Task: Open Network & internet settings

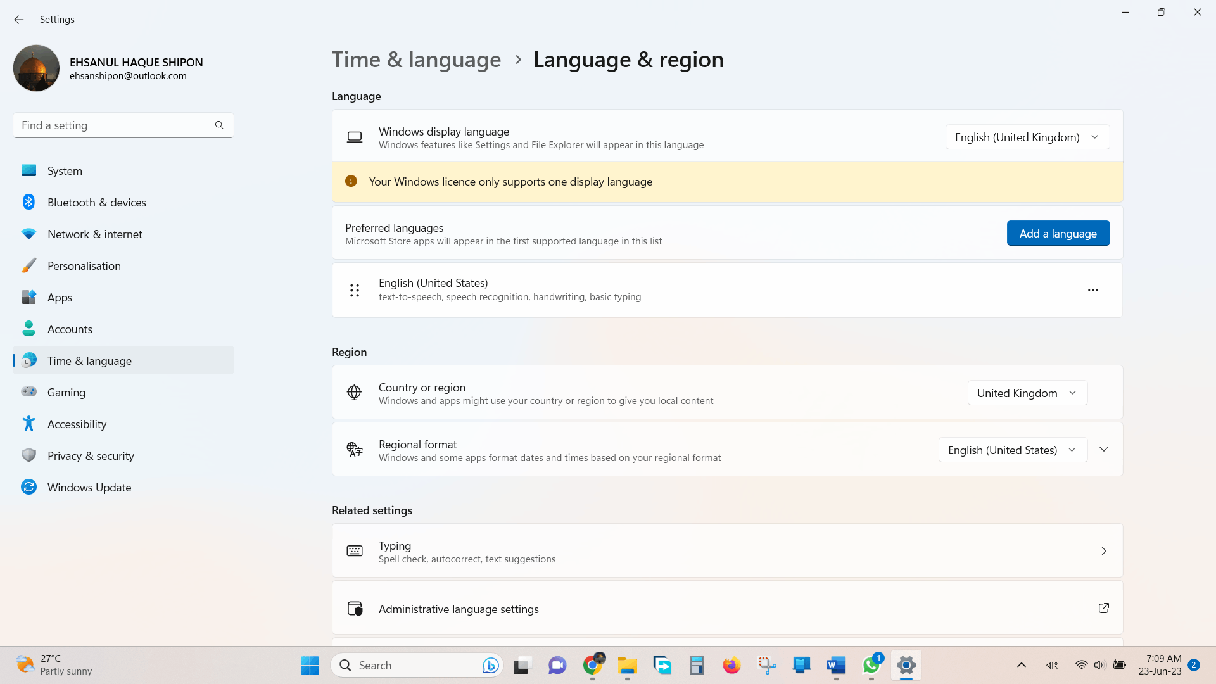Action: (x=123, y=234)
